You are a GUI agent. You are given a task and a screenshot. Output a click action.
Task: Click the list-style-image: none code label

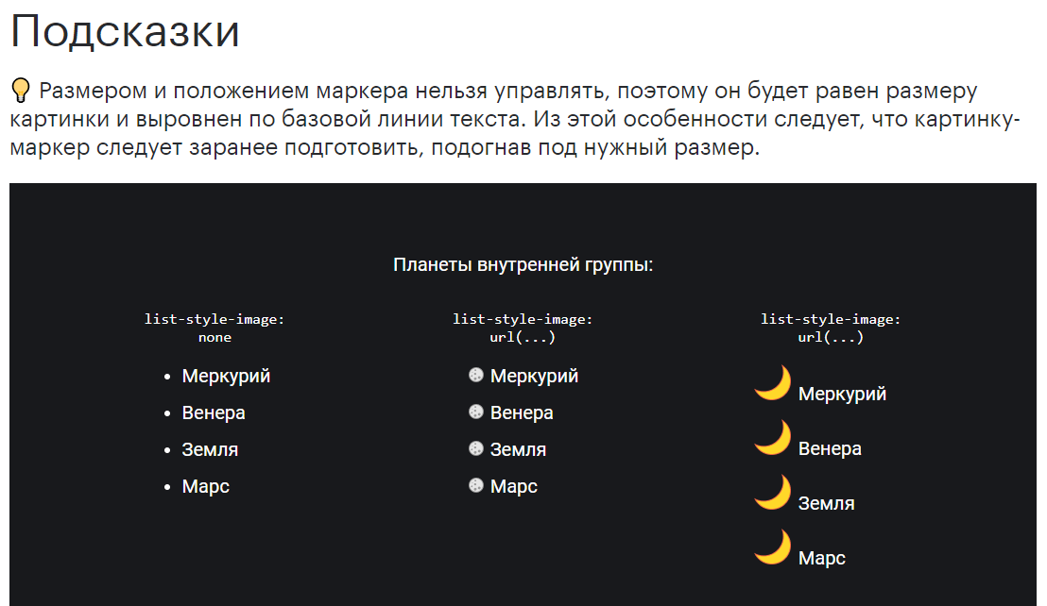(215, 328)
